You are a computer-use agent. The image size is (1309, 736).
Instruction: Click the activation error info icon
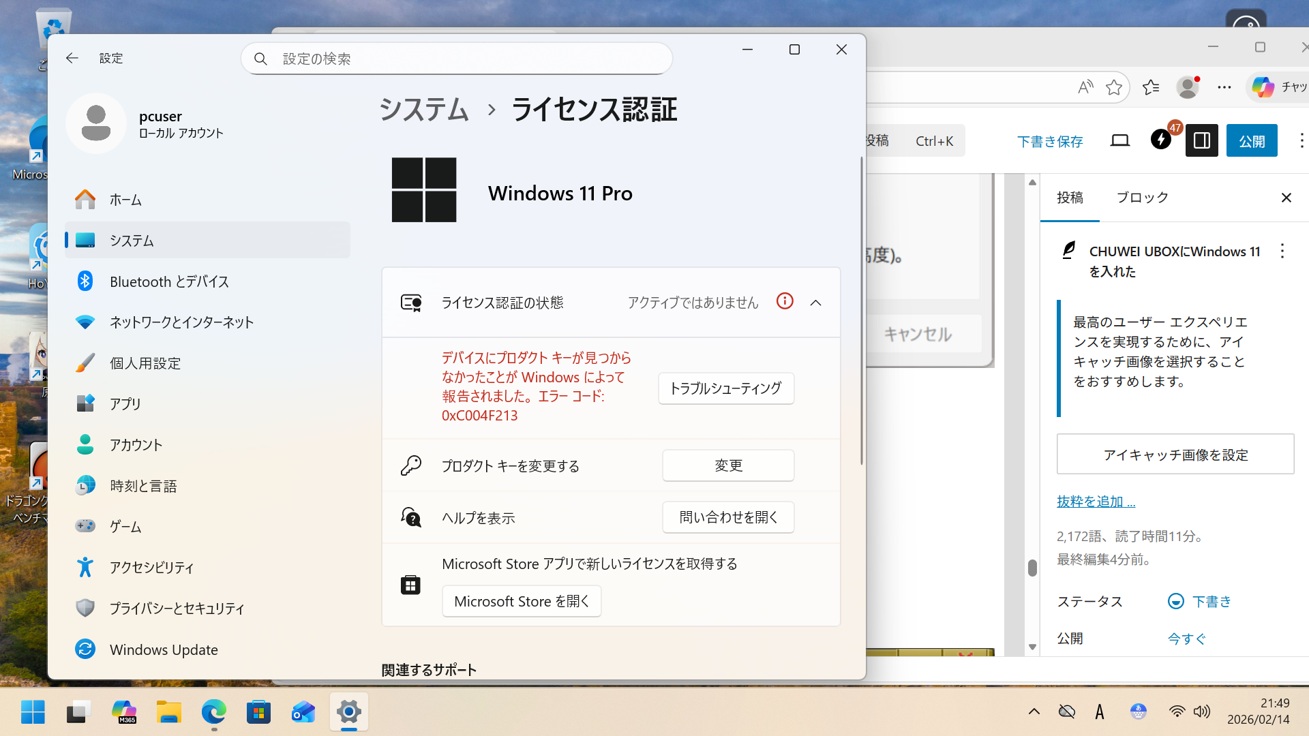[785, 301]
